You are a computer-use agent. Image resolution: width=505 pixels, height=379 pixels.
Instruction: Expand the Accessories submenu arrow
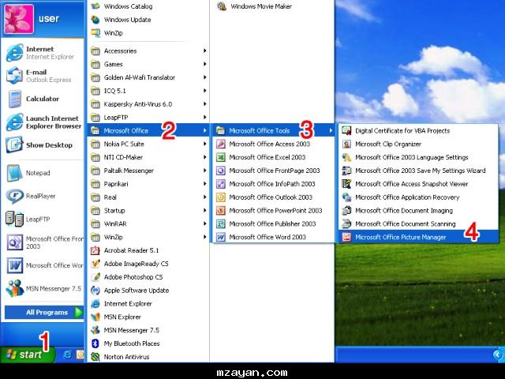(x=205, y=51)
